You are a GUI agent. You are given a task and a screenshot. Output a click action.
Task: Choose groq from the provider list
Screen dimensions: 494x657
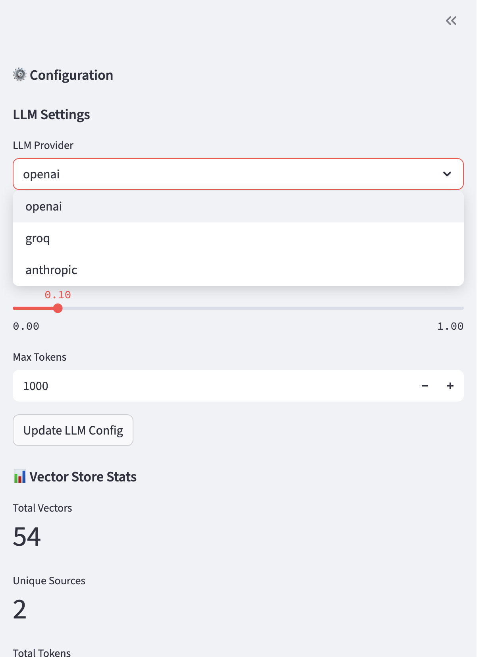pyautogui.click(x=238, y=238)
